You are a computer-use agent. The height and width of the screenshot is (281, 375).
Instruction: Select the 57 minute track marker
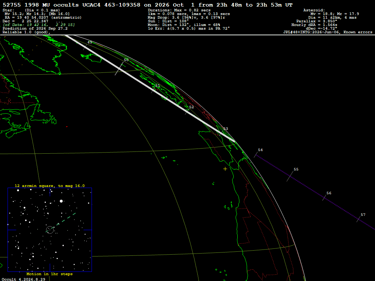(x=363, y=214)
